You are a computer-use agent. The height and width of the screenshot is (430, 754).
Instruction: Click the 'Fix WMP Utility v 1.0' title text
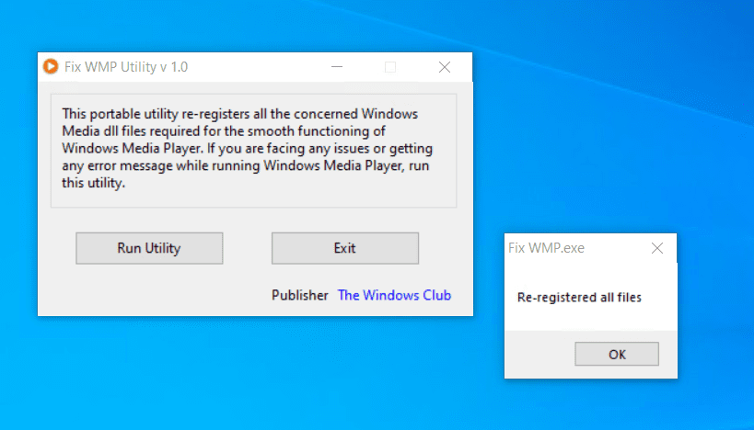point(126,67)
